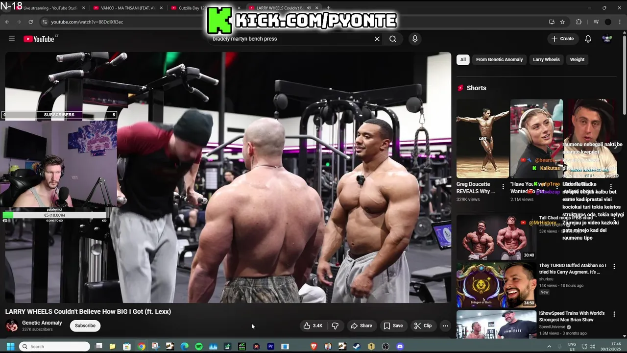
Task: Open the TURBO Buffed Atakhan video thumbnail
Action: click(x=496, y=285)
